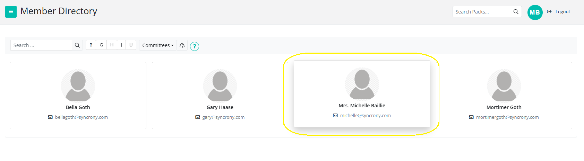Viewport: 584px width, 161px height.
Task: Click Gary Haase's profile avatar
Action: tap(220, 86)
